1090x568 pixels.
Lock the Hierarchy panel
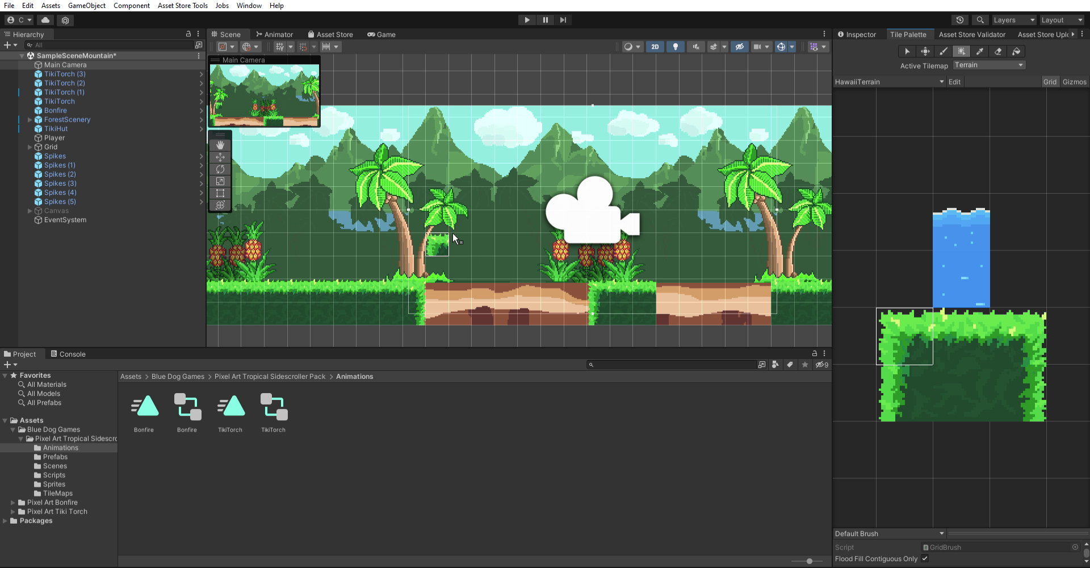click(188, 34)
